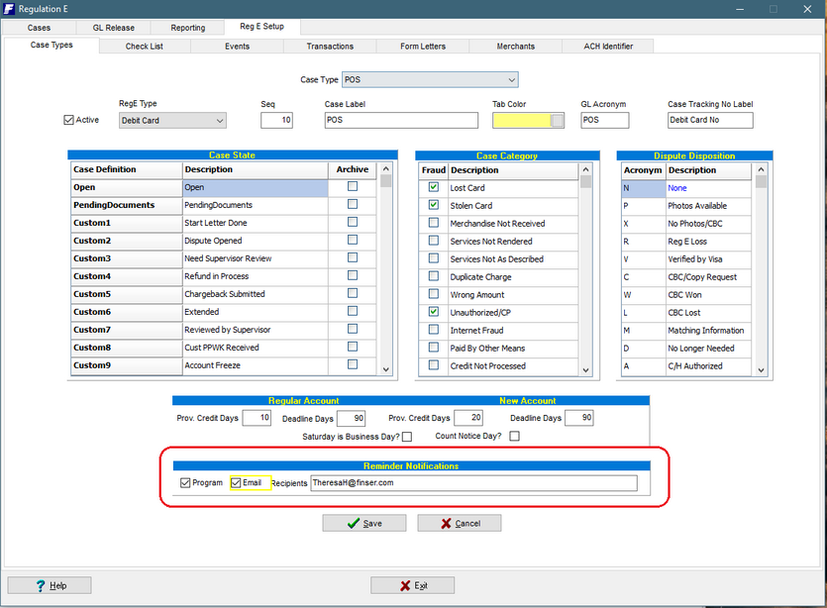
Task: Toggle the Email reminder checkbox
Action: coord(237,483)
